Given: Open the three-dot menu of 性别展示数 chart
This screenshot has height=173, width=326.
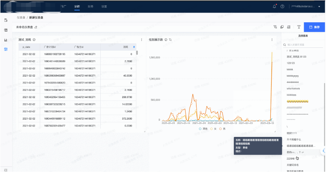Looking at the screenshot, I should click(x=271, y=40).
